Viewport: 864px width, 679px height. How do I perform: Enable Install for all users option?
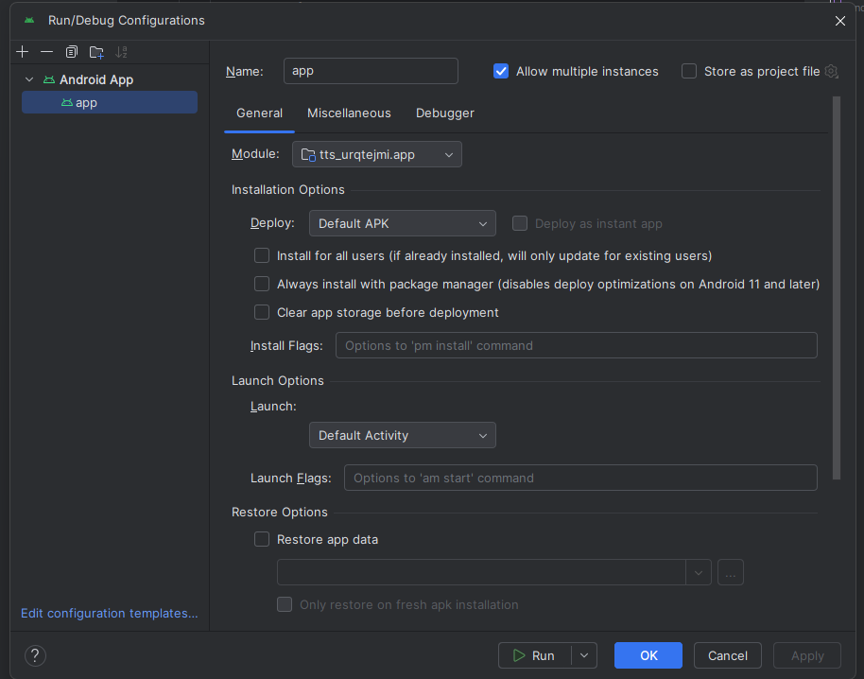pyautogui.click(x=262, y=255)
